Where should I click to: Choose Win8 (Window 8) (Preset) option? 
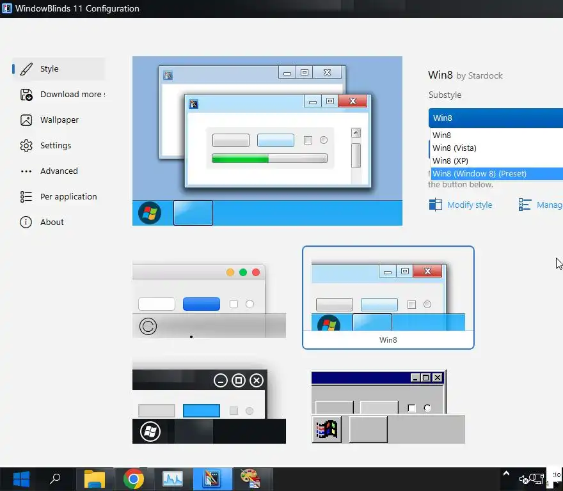tap(497, 174)
